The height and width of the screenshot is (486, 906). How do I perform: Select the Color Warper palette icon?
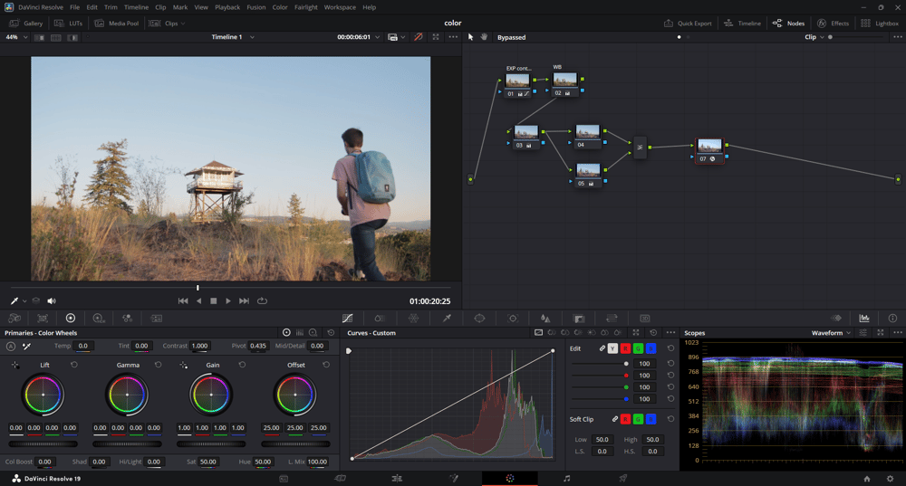[x=414, y=318]
